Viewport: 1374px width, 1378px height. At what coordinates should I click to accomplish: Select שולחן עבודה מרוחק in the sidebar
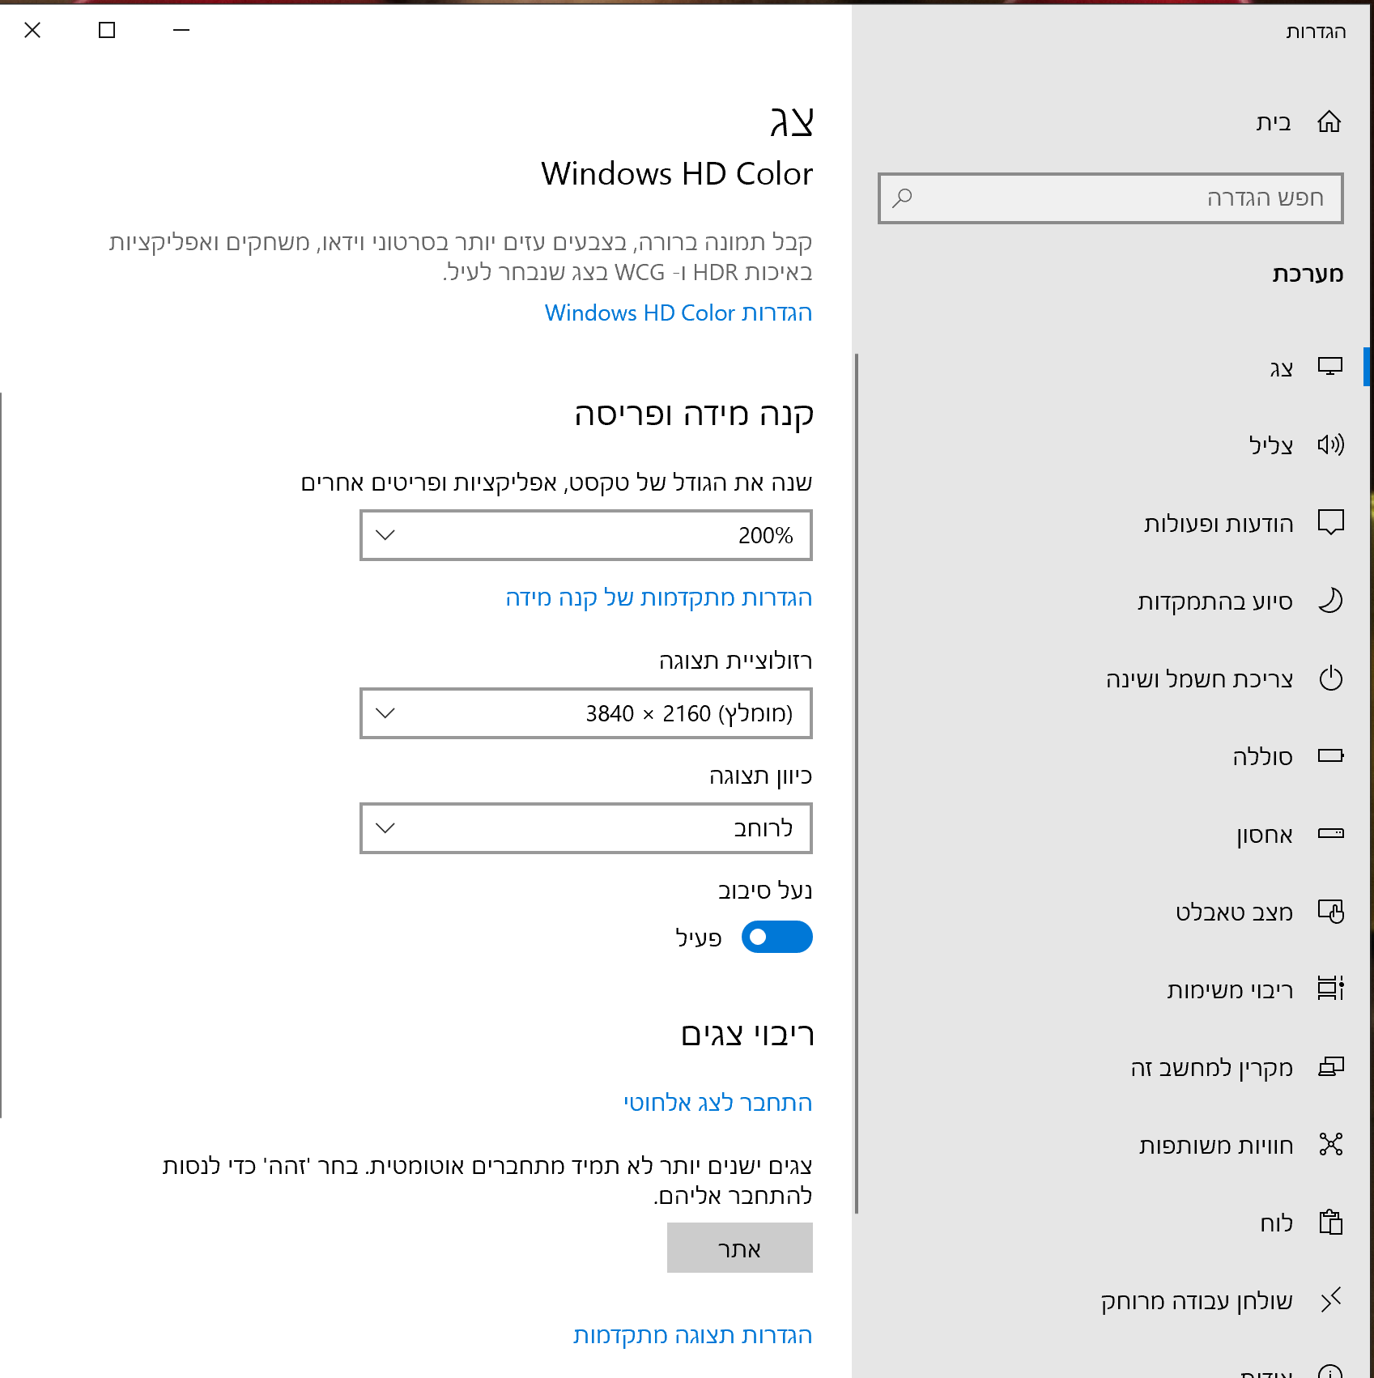pos(1111,1299)
